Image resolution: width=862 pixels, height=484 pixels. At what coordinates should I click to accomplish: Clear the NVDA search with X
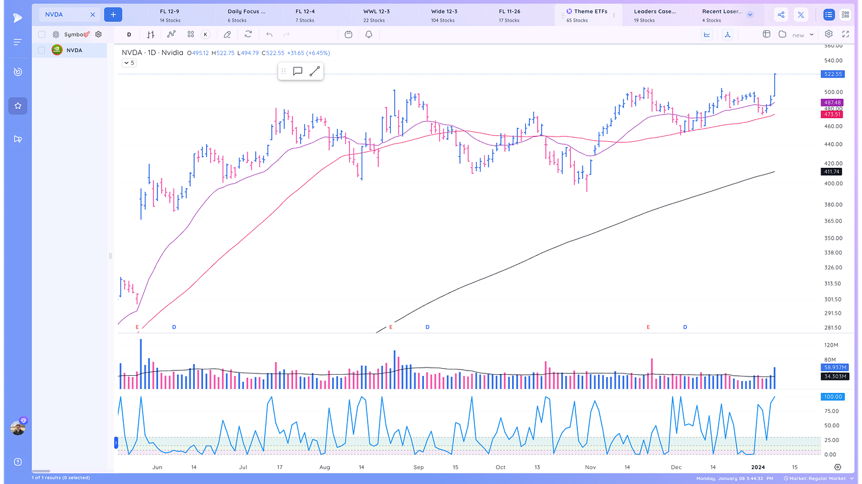[x=92, y=14]
